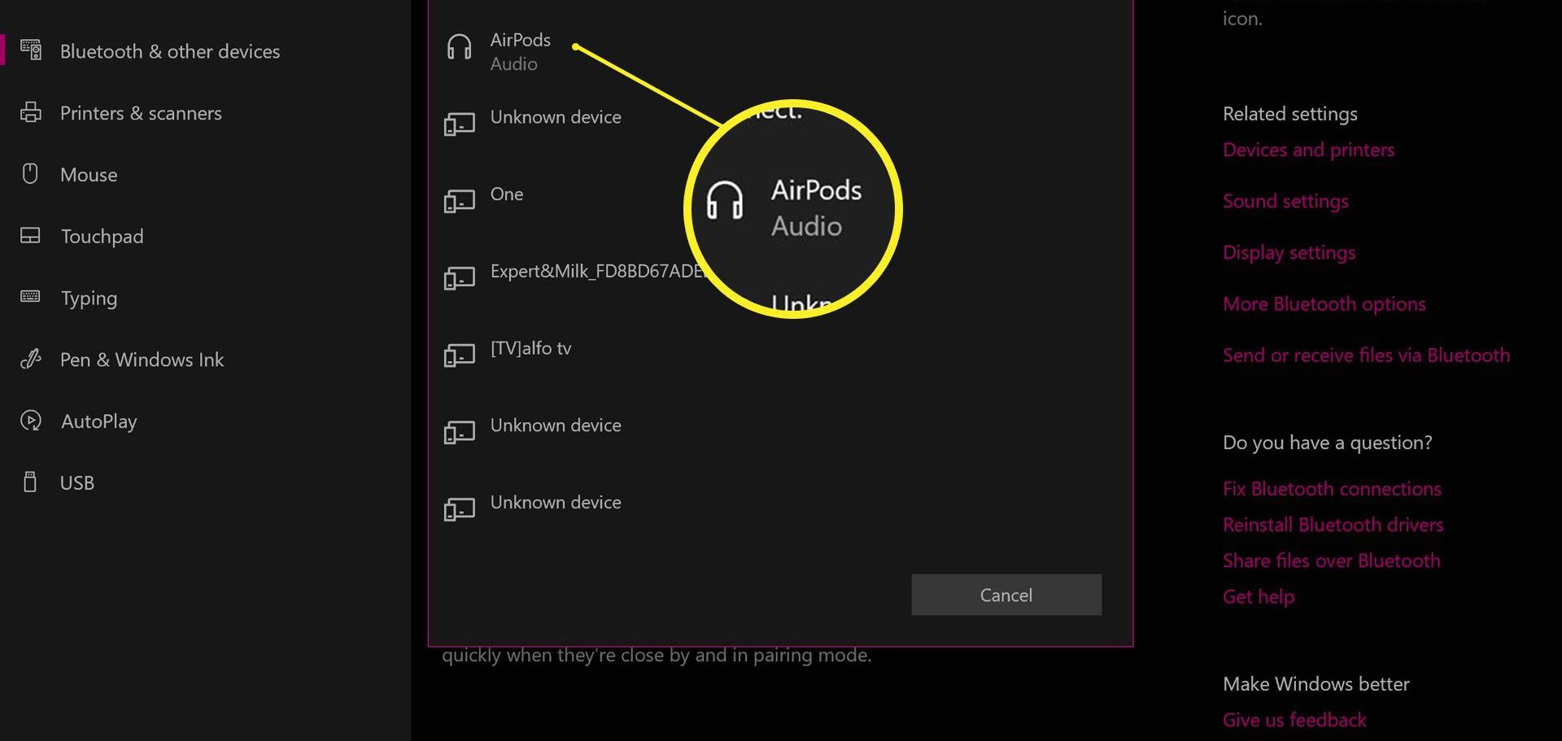
Task: Cancel the add device dialog
Action: point(1006,595)
